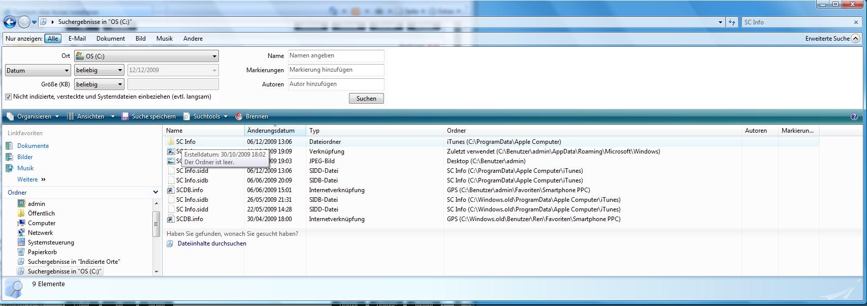
Task: Click the Dateiinhalte durchsuchen link
Action: (x=212, y=243)
